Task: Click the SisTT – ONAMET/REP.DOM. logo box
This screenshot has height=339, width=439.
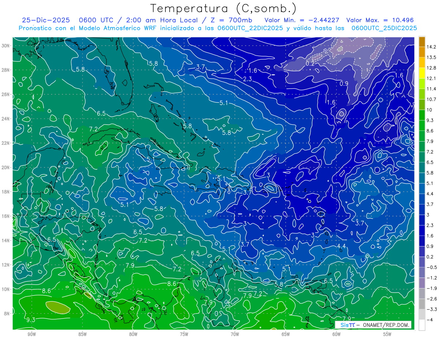Action: (x=373, y=325)
